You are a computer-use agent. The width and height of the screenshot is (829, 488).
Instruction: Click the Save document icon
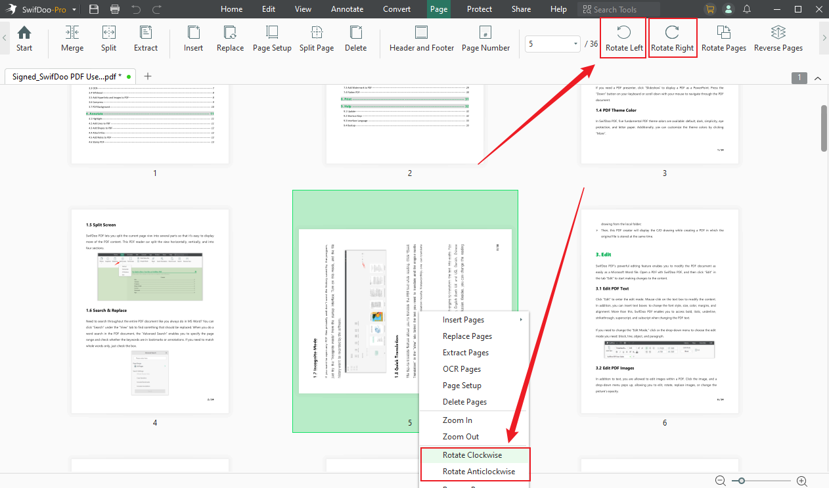click(x=94, y=9)
